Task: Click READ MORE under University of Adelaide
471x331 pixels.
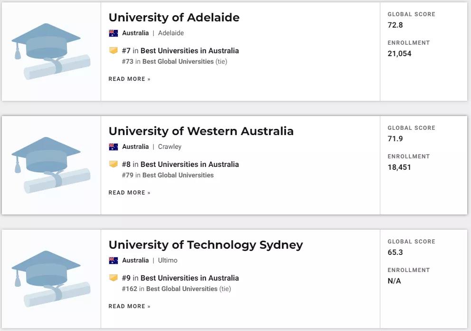Action: (x=130, y=79)
